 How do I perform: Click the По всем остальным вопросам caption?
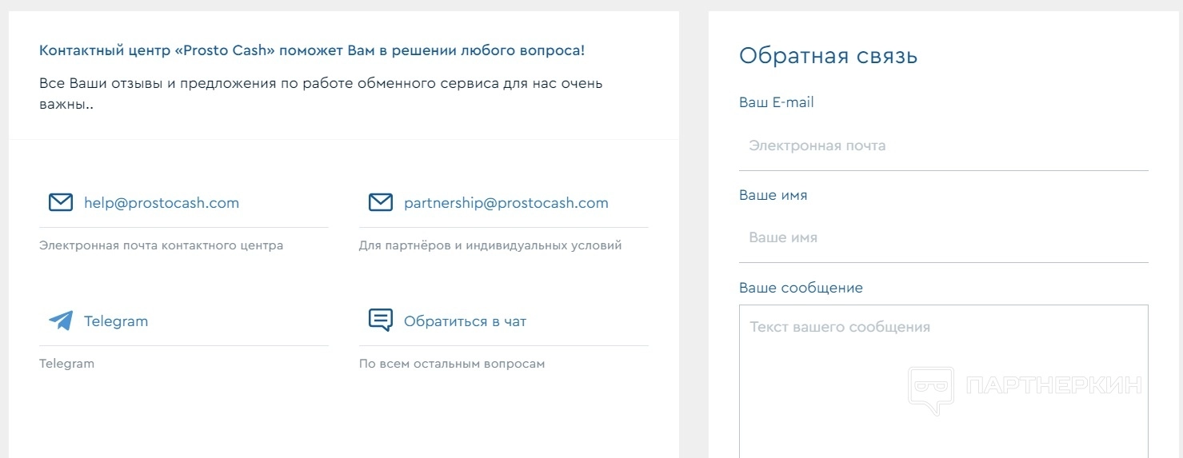click(452, 364)
